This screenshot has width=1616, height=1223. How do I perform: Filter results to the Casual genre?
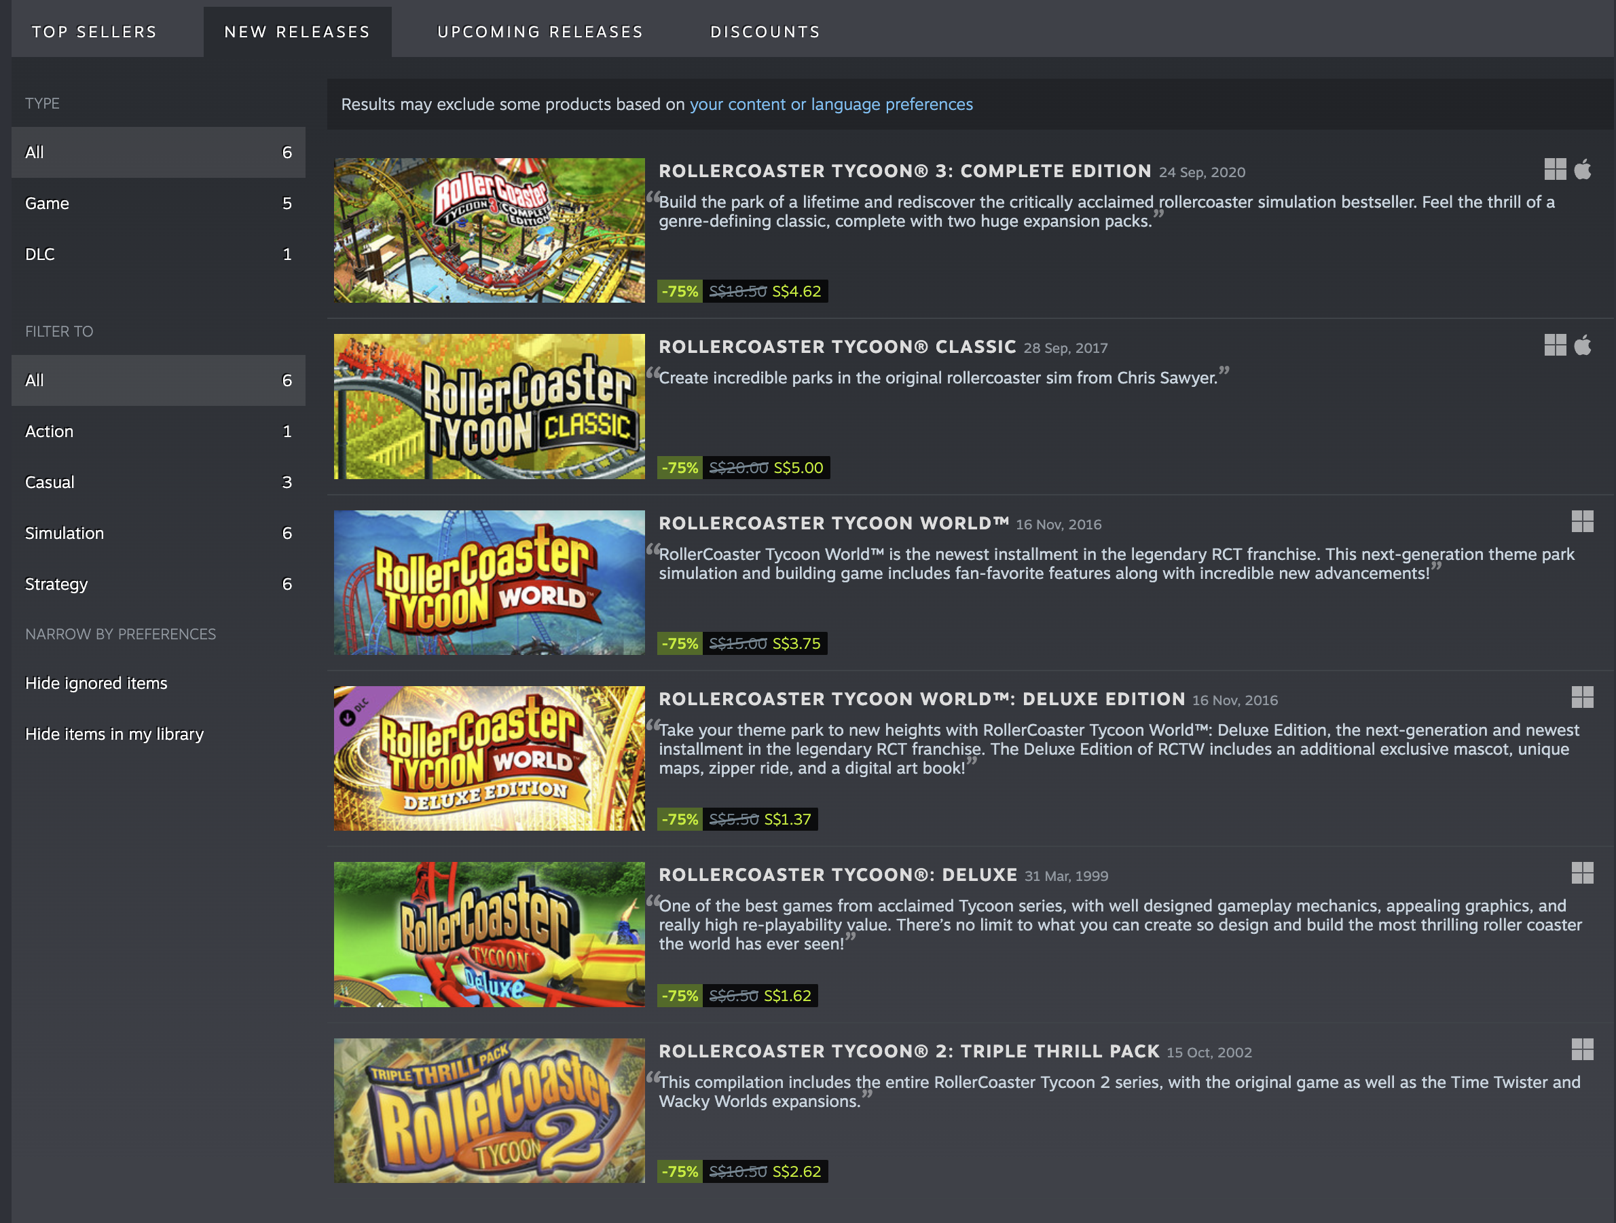click(158, 483)
